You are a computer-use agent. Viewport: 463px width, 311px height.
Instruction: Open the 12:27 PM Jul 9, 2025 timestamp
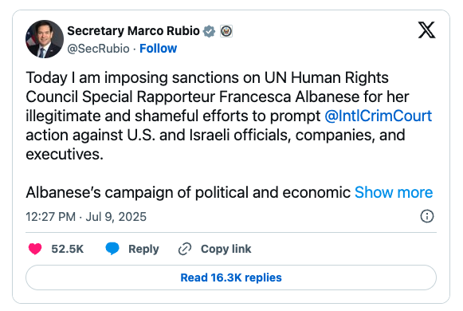(86, 216)
